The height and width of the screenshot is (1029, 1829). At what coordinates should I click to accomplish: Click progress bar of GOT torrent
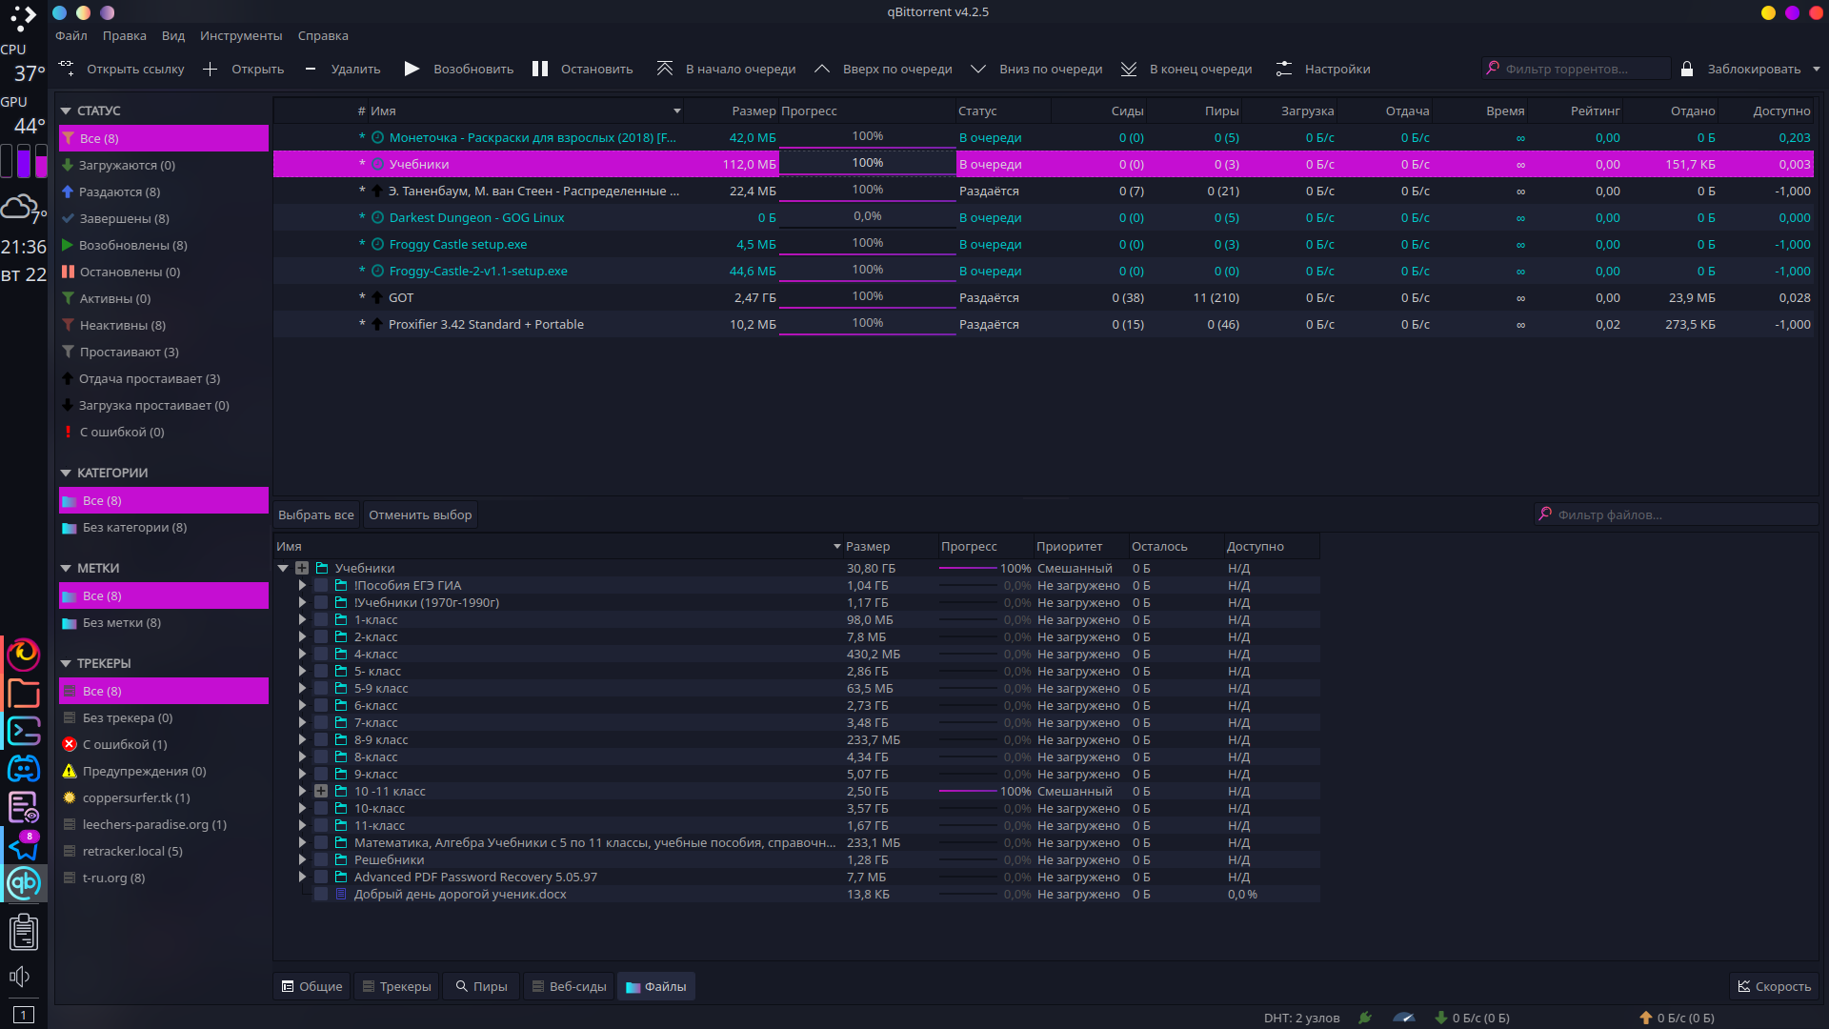pos(867,297)
